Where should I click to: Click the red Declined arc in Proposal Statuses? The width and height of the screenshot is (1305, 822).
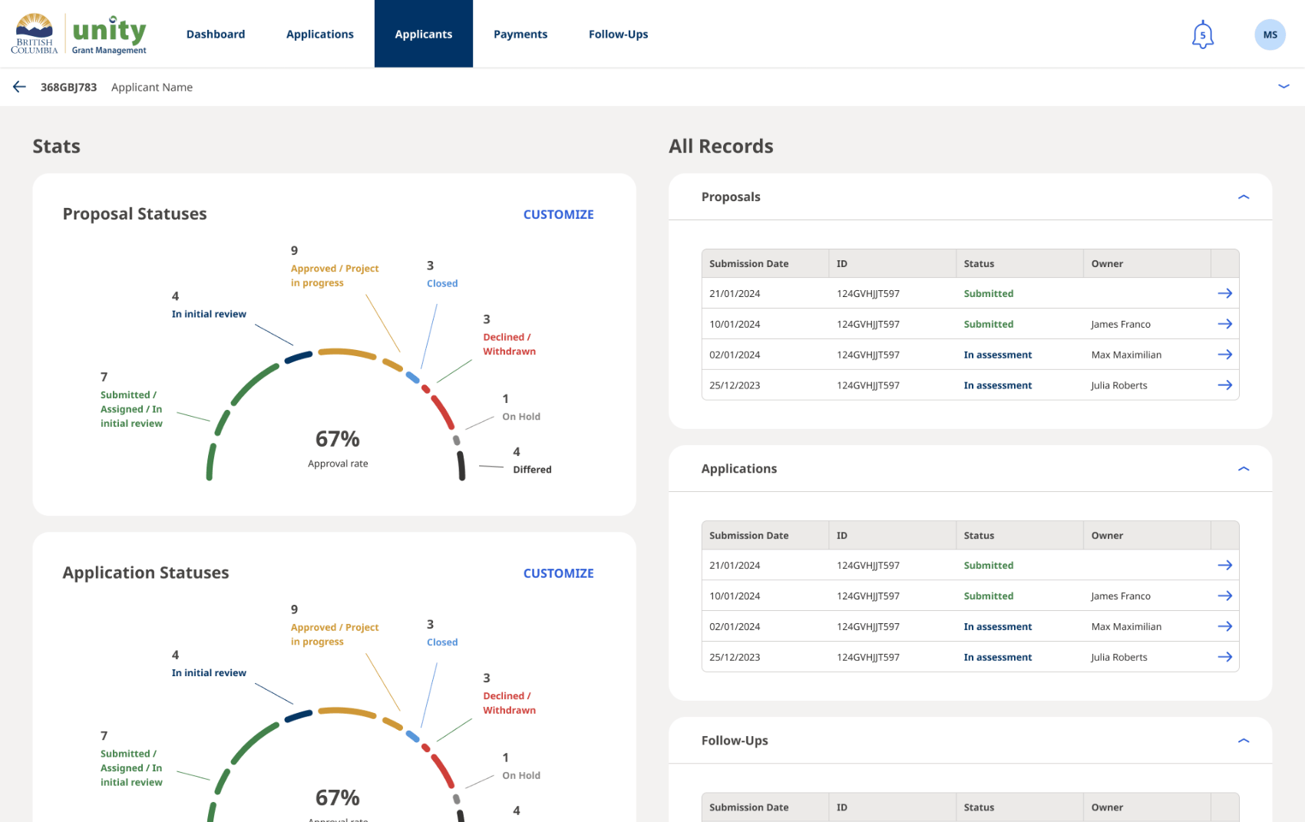click(442, 412)
